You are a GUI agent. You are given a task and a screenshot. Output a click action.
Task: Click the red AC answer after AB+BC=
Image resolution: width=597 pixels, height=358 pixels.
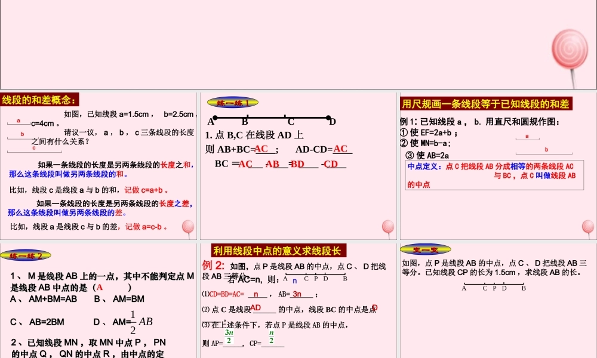tap(261, 149)
